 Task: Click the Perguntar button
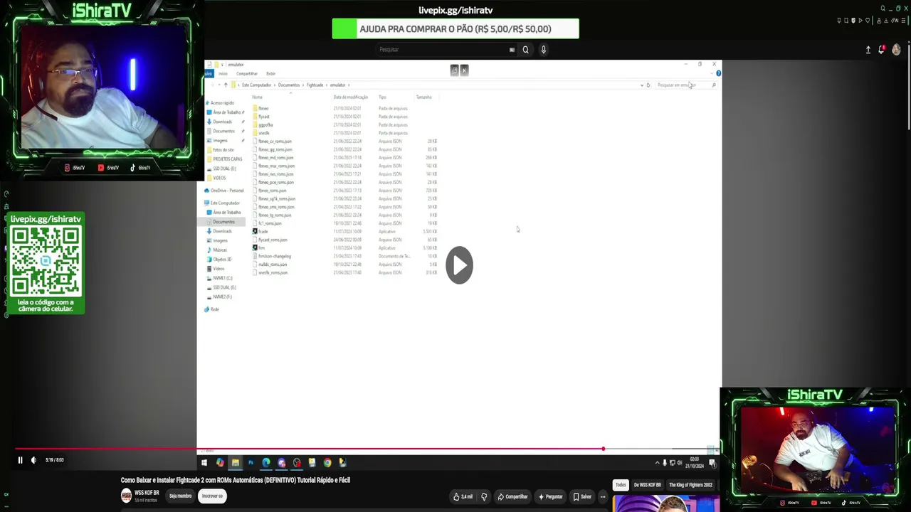(x=551, y=496)
